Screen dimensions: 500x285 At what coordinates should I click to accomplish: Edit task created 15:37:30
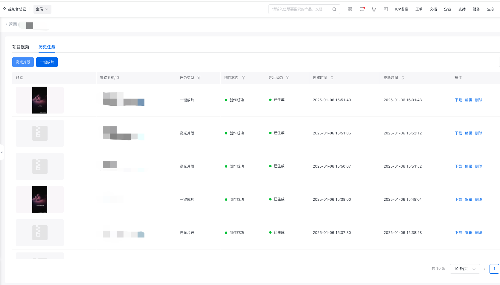tap(469, 233)
